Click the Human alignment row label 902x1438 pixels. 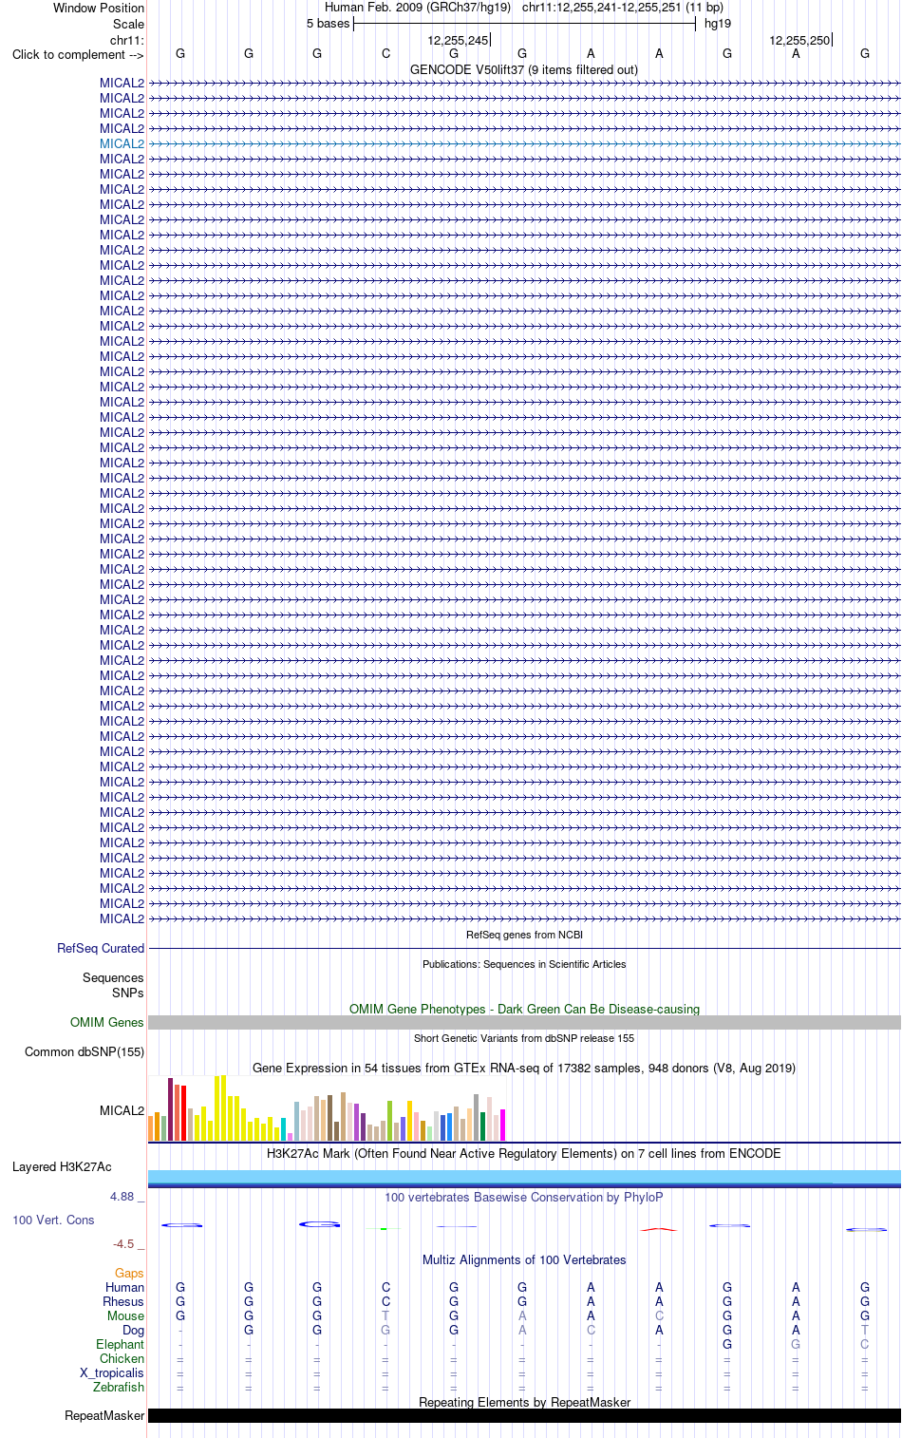(124, 1287)
